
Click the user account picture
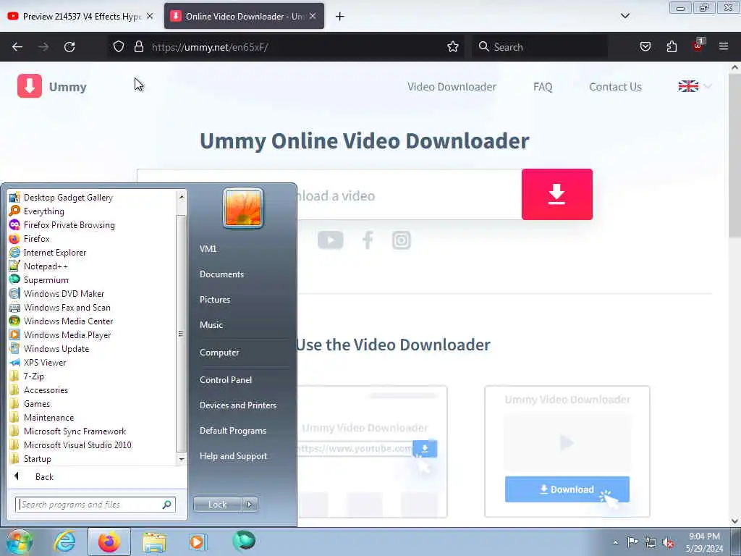click(x=243, y=208)
